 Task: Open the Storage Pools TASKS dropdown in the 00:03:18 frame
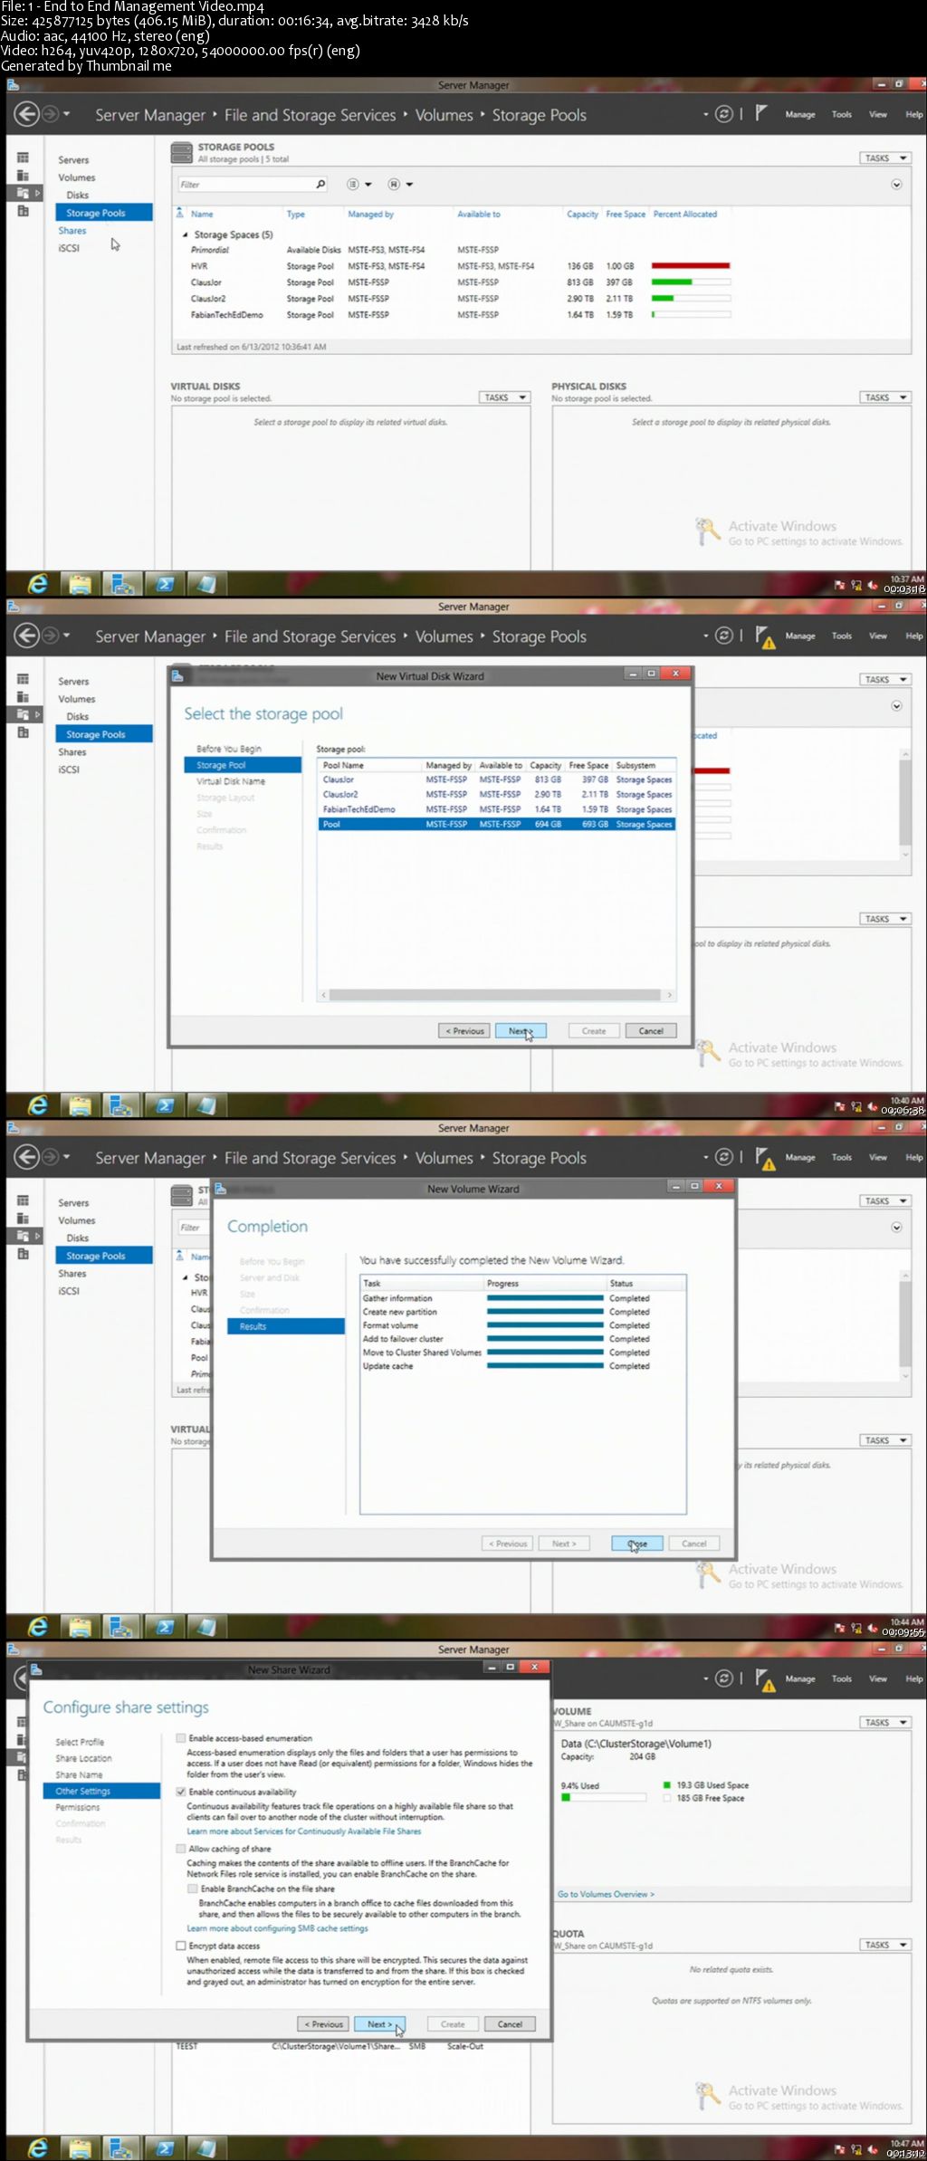click(x=884, y=158)
